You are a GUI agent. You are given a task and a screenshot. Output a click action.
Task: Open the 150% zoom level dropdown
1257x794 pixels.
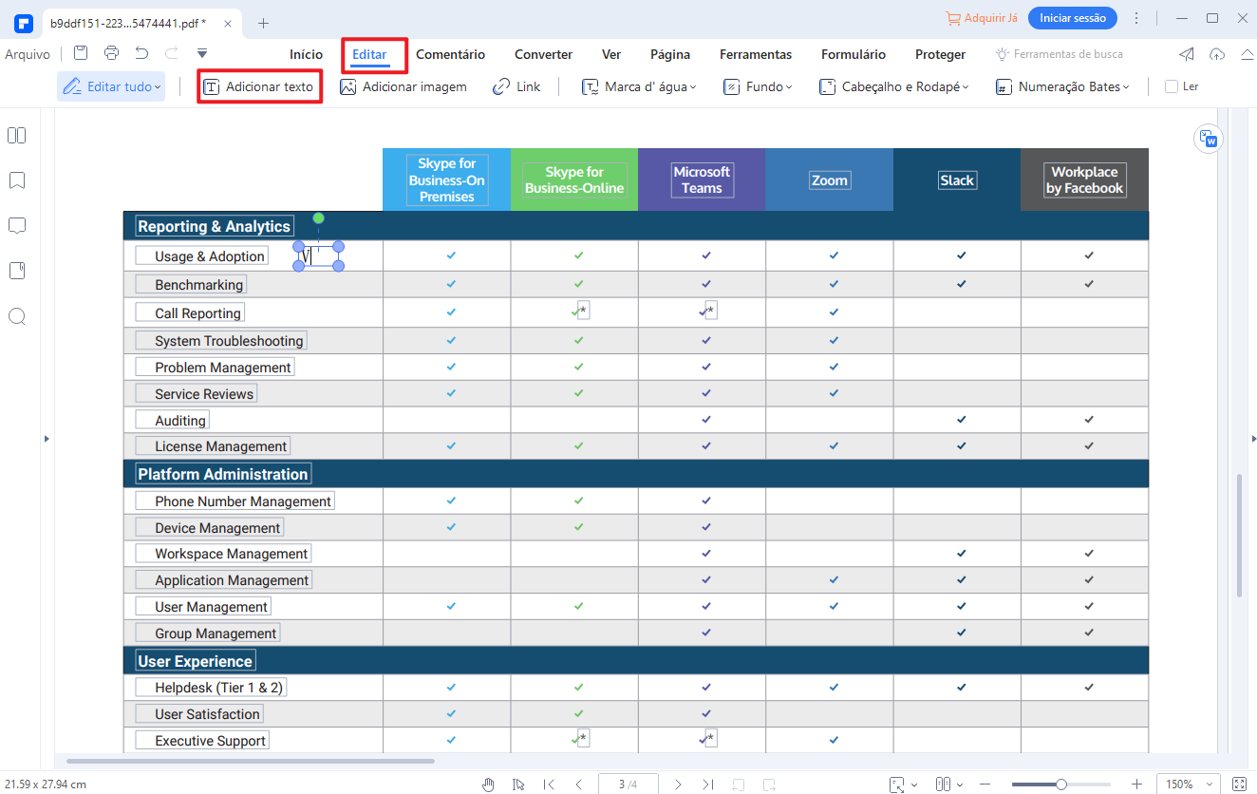pos(1187,785)
